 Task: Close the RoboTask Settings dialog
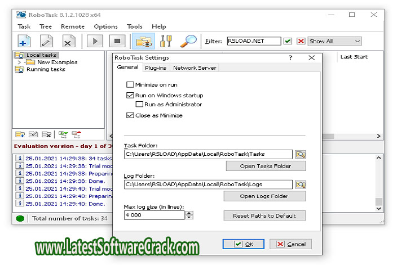[312, 57]
